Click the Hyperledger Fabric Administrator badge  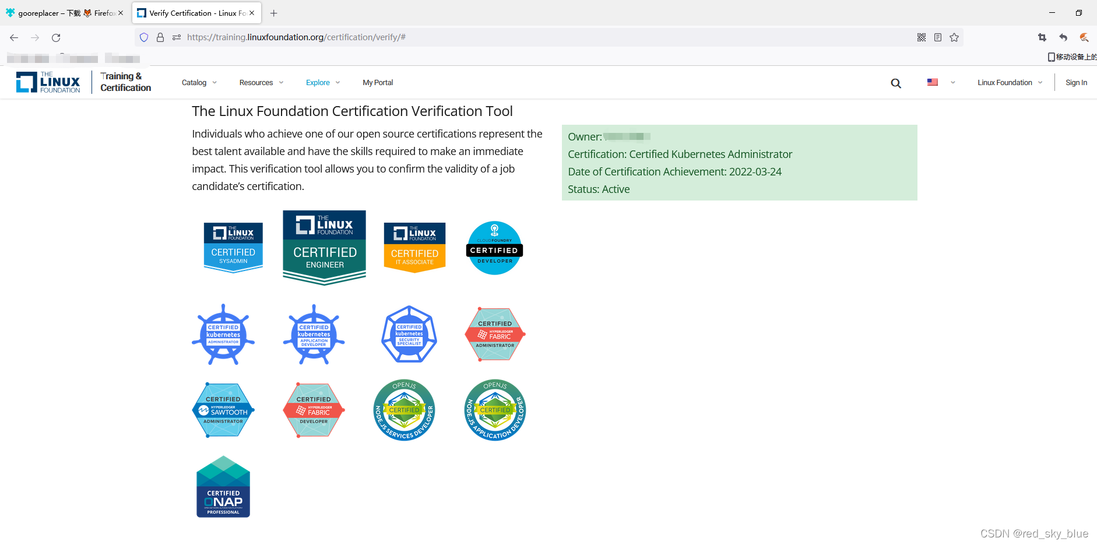[495, 335]
